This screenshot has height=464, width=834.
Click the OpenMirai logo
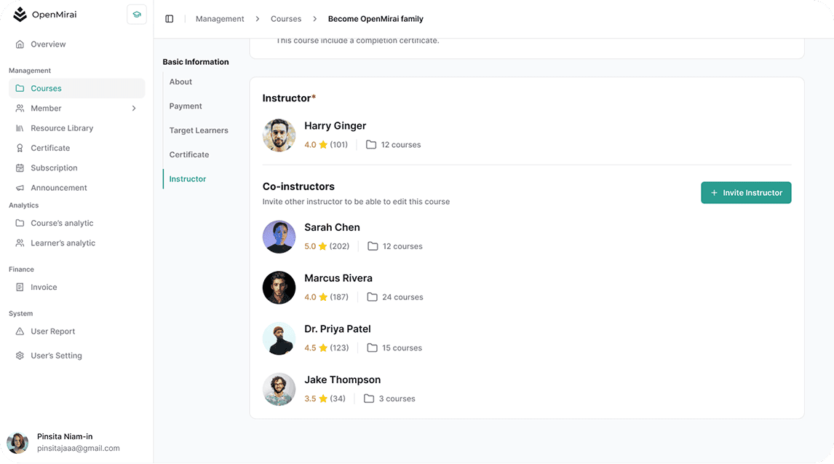point(44,15)
